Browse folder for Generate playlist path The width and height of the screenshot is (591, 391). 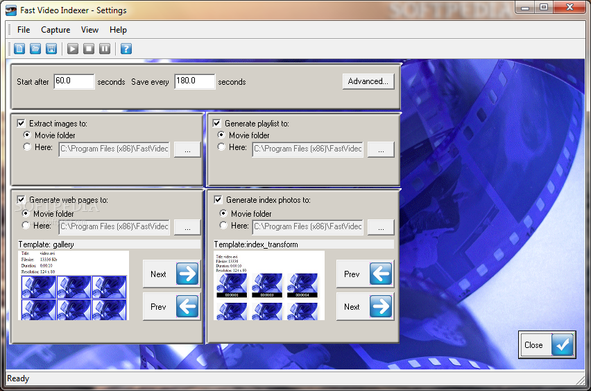pyautogui.click(x=381, y=149)
